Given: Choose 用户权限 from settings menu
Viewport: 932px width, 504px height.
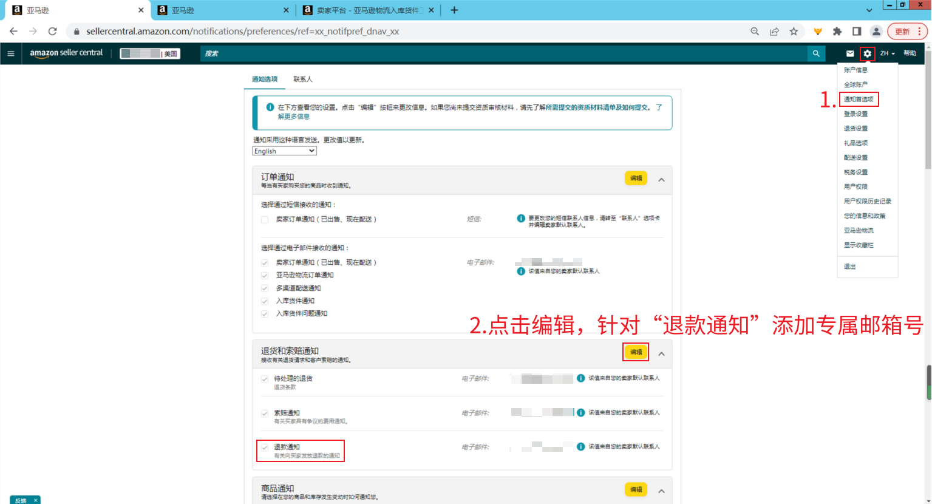Looking at the screenshot, I should (x=855, y=186).
